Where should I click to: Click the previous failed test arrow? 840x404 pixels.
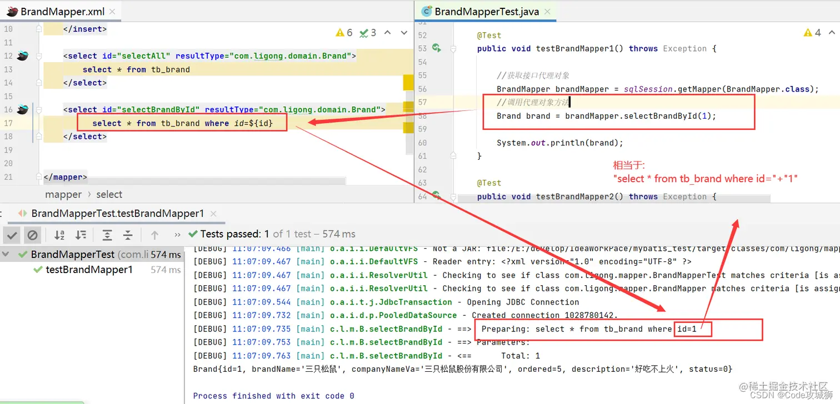point(154,235)
